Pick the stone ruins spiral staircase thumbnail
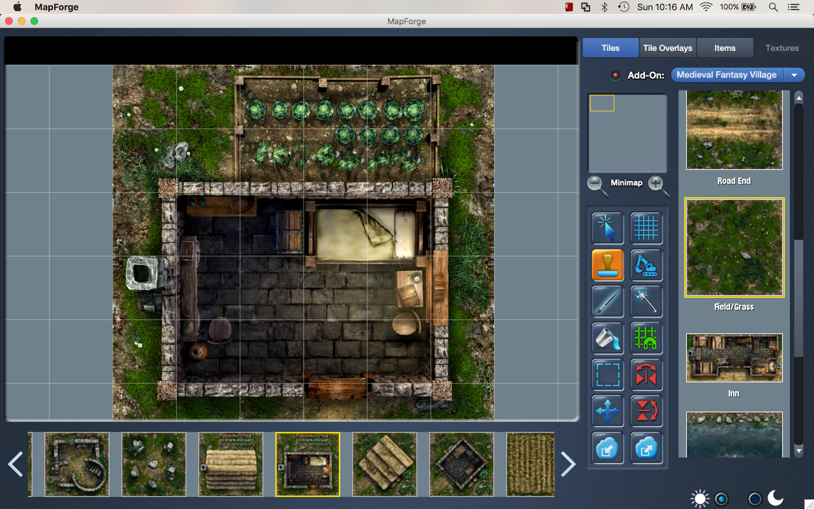This screenshot has width=814, height=509. point(77,464)
